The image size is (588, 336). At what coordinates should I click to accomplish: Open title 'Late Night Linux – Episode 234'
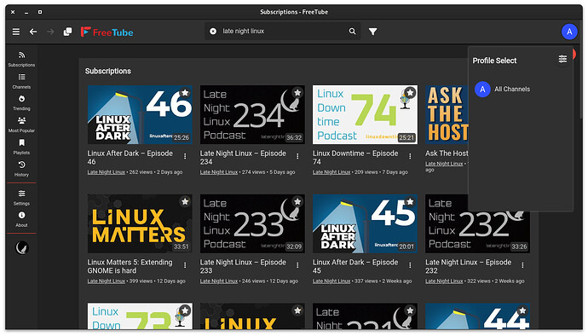243,157
